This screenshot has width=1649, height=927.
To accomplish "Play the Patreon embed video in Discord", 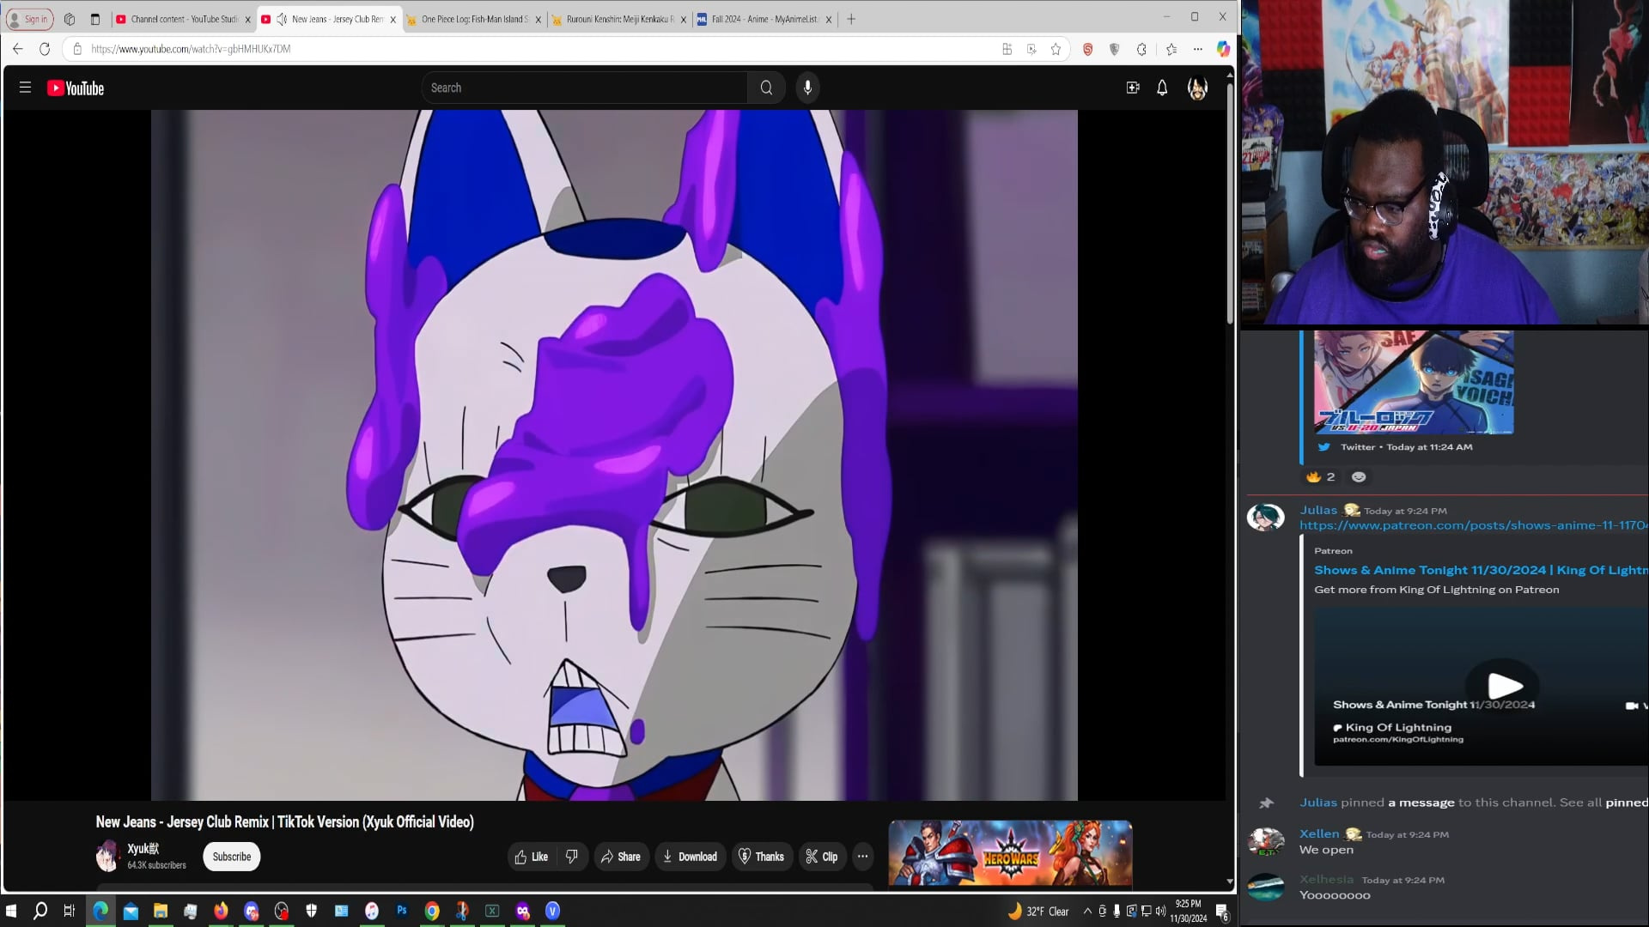I will [x=1505, y=686].
